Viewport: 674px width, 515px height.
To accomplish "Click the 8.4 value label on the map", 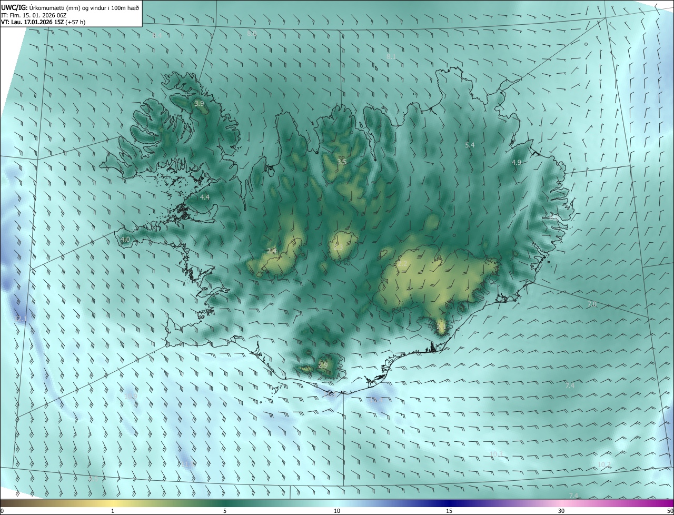I will click(157, 35).
